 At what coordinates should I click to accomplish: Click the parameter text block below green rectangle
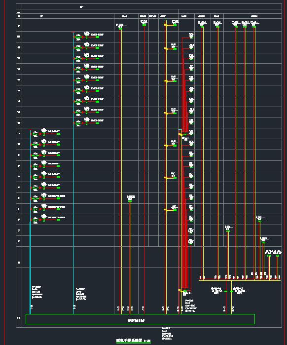pyautogui.click(x=168, y=334)
